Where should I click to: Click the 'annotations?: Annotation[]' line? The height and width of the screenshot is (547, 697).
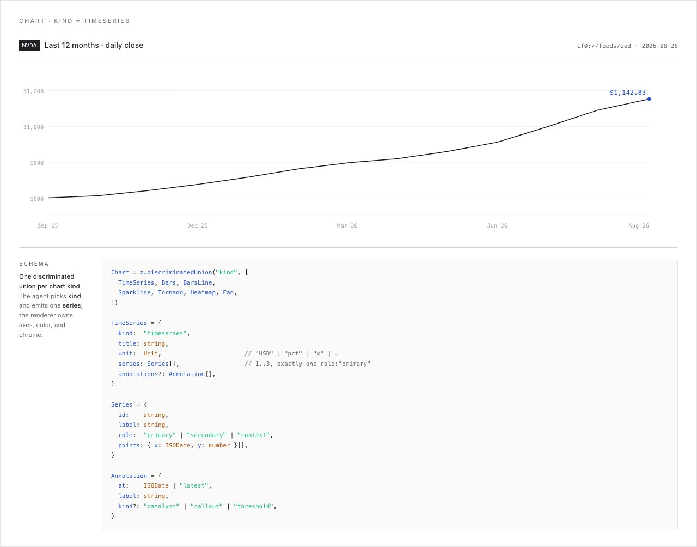tap(167, 374)
